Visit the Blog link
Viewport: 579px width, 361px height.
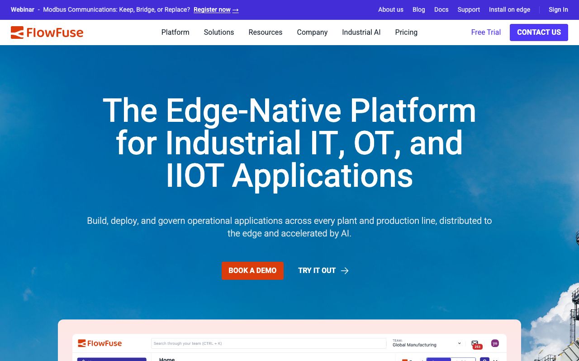[x=419, y=9]
